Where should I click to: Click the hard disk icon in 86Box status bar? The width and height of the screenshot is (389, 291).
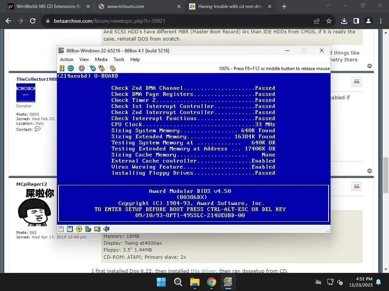pyautogui.click(x=97, y=229)
